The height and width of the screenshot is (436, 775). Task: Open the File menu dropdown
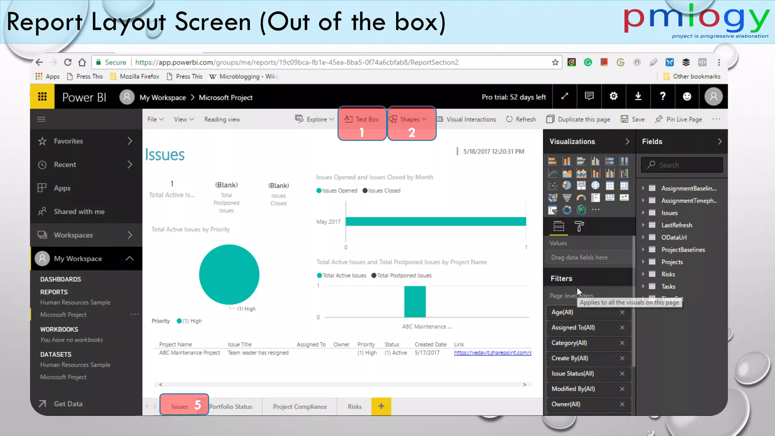point(156,119)
